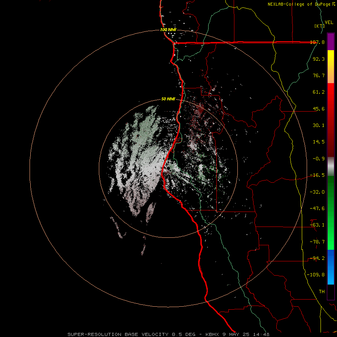The image size is (337, 337).
Task: Select the -47.6 scale value
Action: click(318, 209)
